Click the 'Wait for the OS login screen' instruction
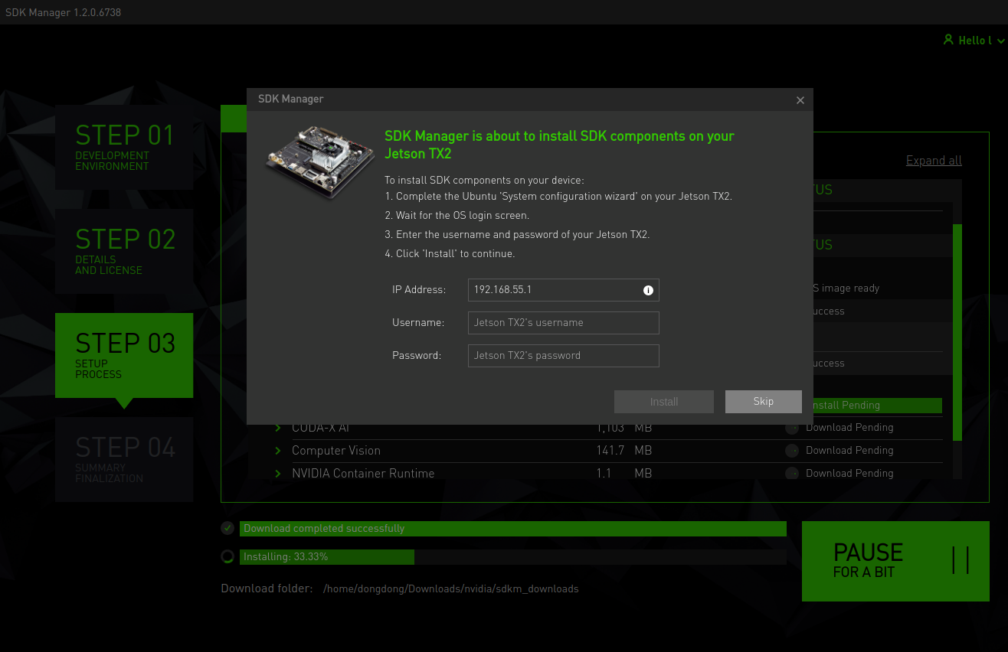This screenshot has width=1008, height=652. 457,216
